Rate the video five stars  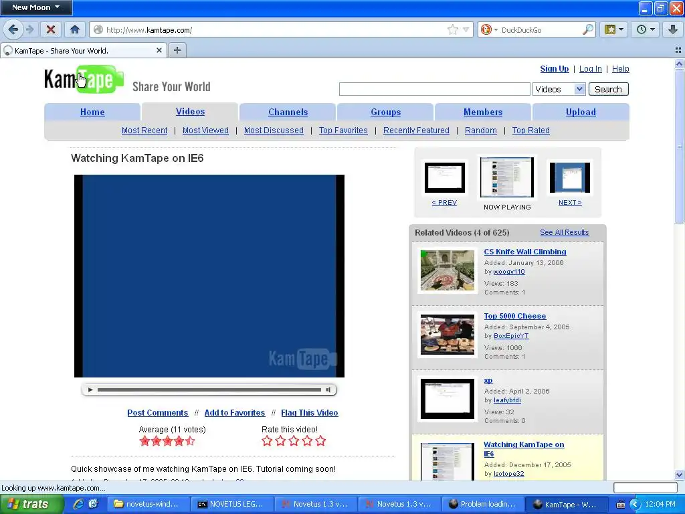click(x=320, y=440)
